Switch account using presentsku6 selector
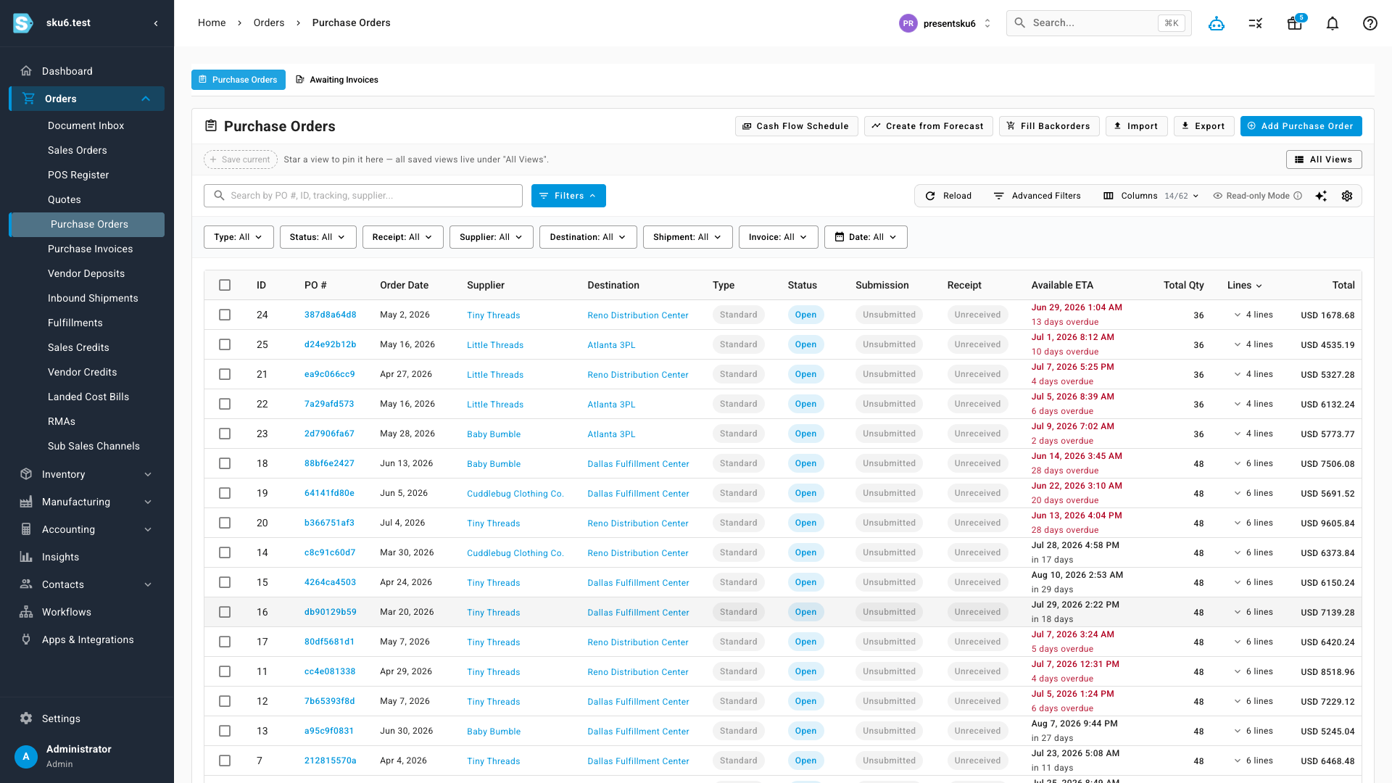The image size is (1392, 783). pyautogui.click(x=945, y=23)
